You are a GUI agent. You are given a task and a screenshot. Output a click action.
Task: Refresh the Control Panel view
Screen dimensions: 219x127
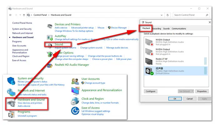point(168,15)
